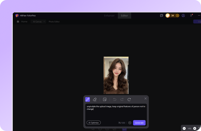Click the woman's portrait image on canvas
Viewport: 201px width, 131px height.
[x=116, y=75]
